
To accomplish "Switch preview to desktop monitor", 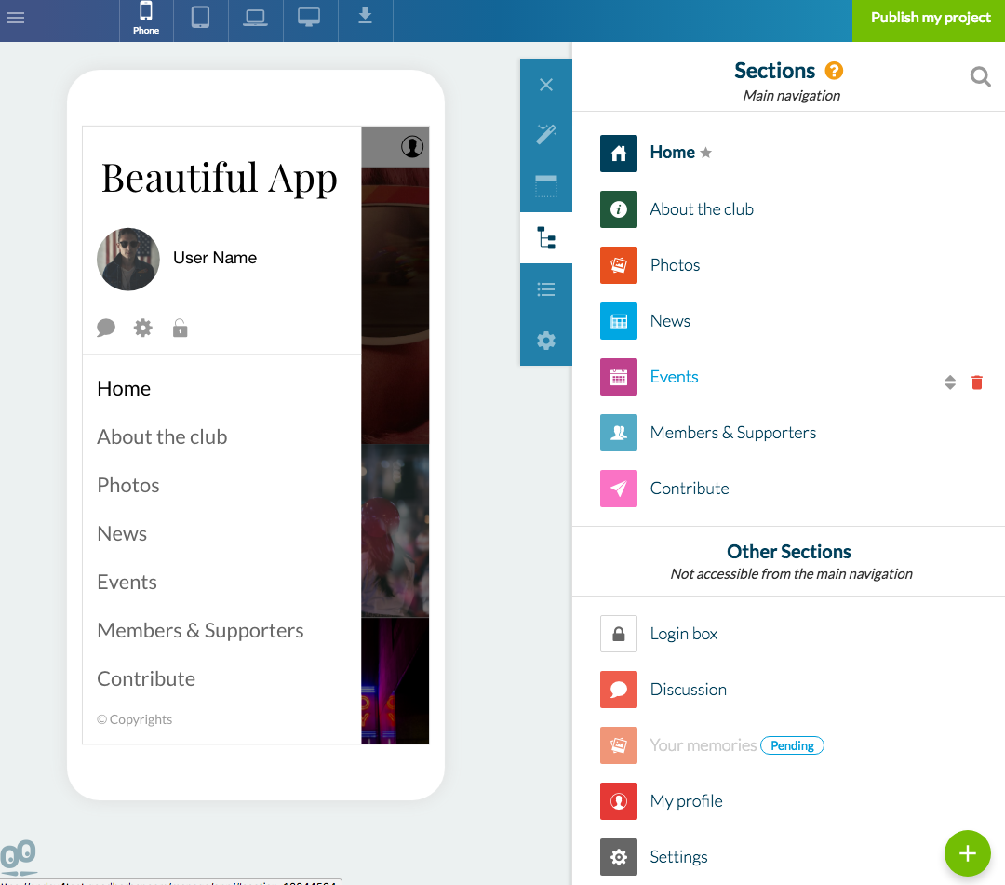I will click(x=309, y=18).
